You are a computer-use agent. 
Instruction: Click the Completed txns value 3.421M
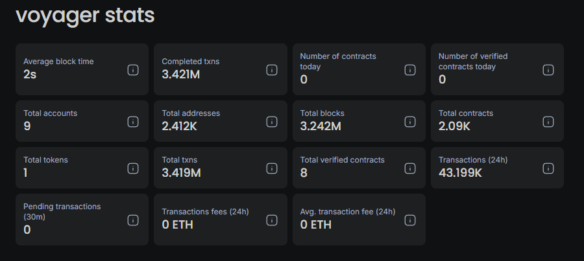click(x=181, y=74)
